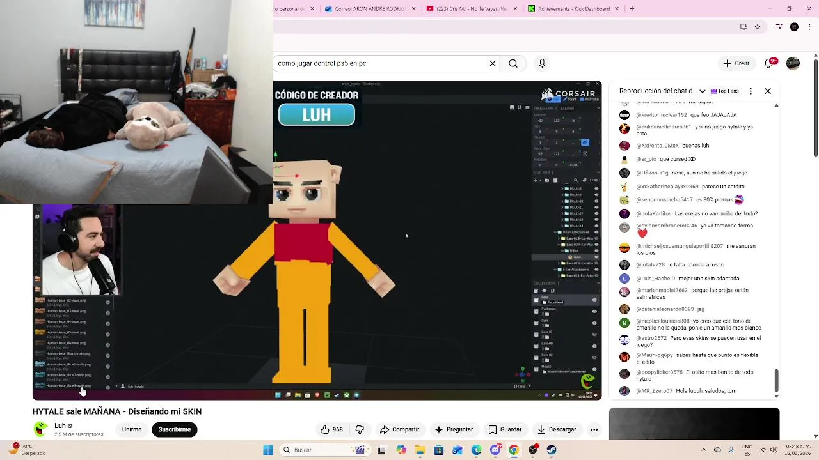Toggle Face collection eye in Blockbench video
The width and height of the screenshot is (819, 460).
click(594, 300)
